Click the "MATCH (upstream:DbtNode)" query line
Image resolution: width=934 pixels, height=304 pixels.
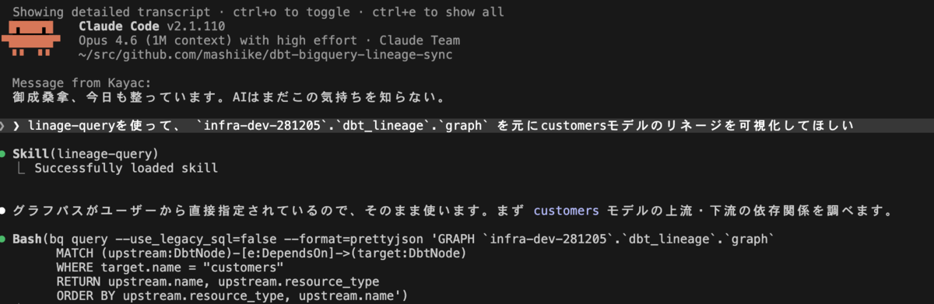(x=261, y=253)
